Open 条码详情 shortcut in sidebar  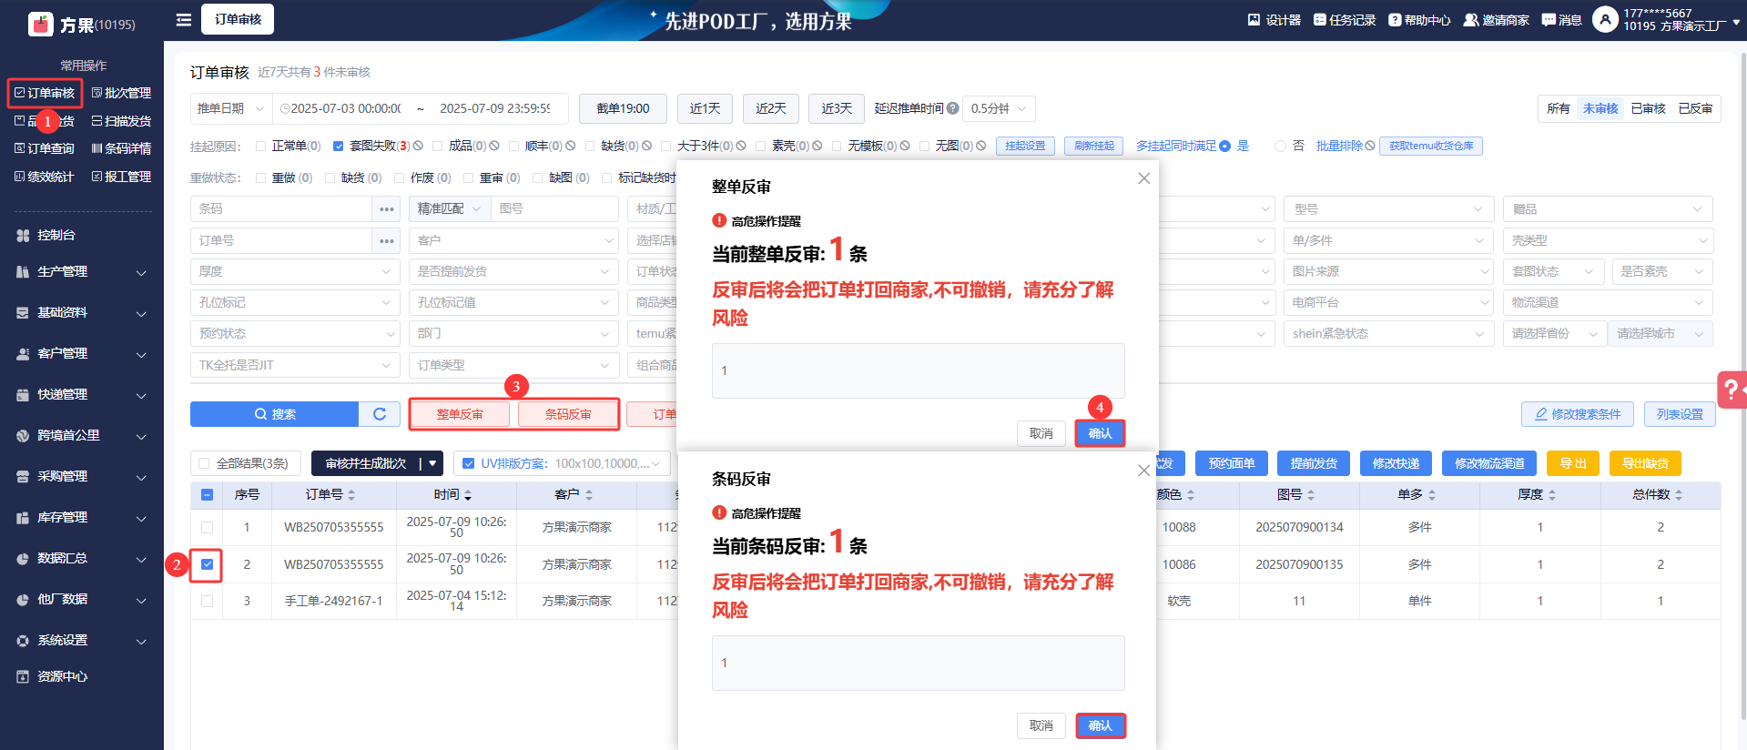pyautogui.click(x=121, y=148)
